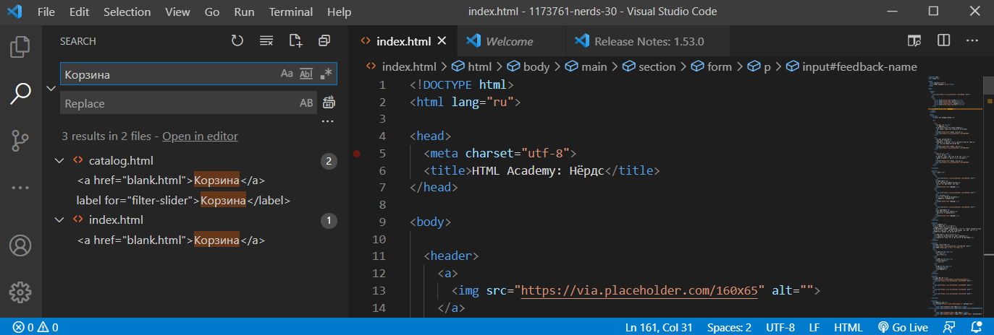The image size is (994, 335).
Task: Toggle search details ellipsis
Action: click(327, 122)
